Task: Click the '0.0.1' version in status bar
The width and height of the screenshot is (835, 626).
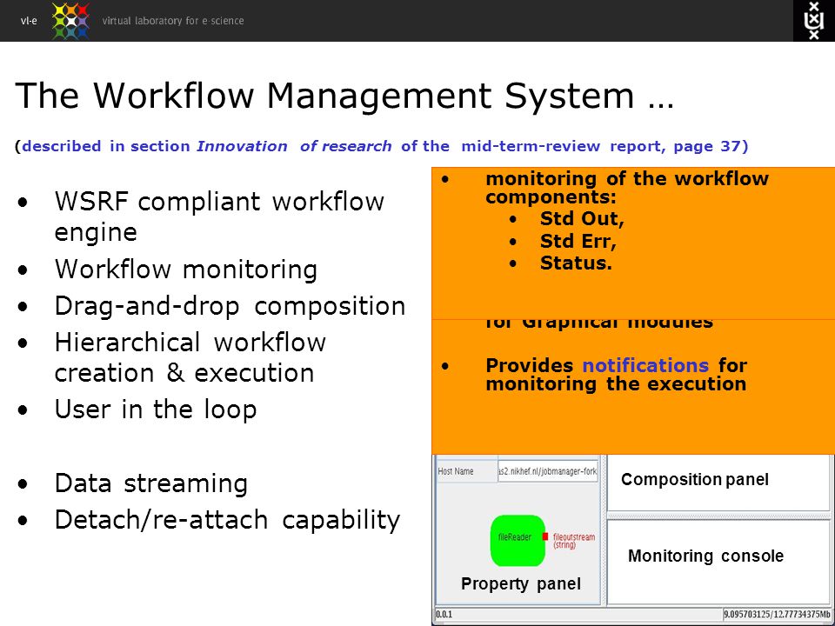Action: pyautogui.click(x=444, y=615)
